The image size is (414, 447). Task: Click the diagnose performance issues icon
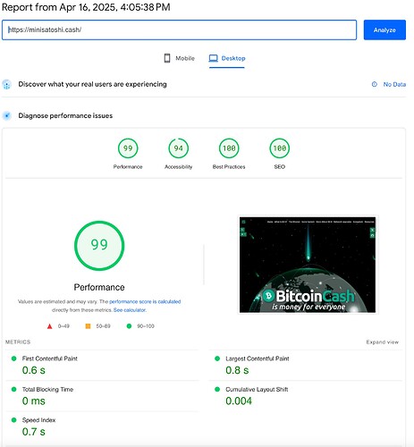tap(7, 115)
